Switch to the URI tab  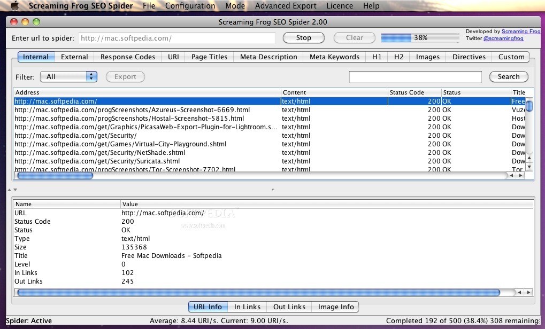[173, 57]
